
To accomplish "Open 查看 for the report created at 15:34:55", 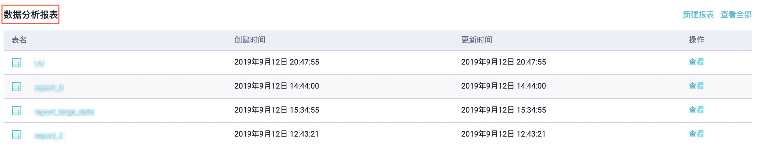I will [x=696, y=110].
